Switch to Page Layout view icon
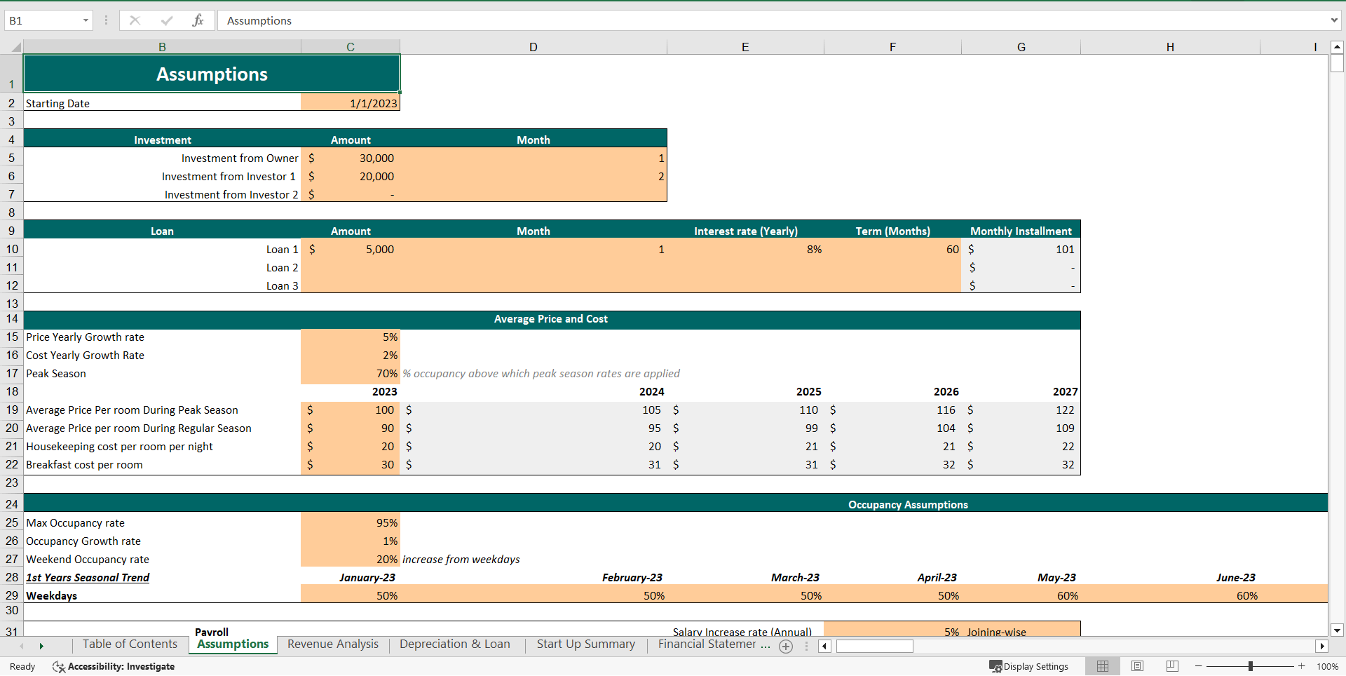The height and width of the screenshot is (676, 1346). click(x=1136, y=666)
